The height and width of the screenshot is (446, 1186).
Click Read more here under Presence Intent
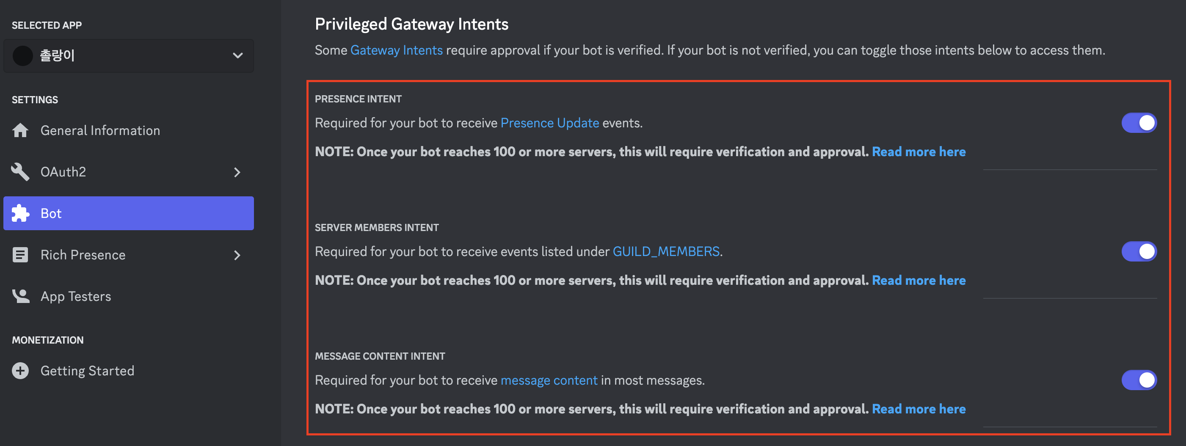click(x=918, y=152)
